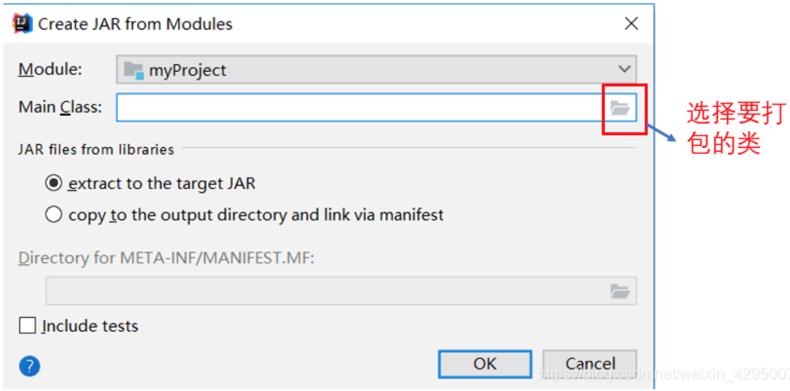Click the IntelliJ IDEA logo in title bar
790x391 pixels.
[x=22, y=23]
